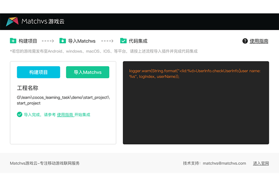Click the green import-complete check circle icon
This screenshot has width=279, height=186.
[19, 114]
